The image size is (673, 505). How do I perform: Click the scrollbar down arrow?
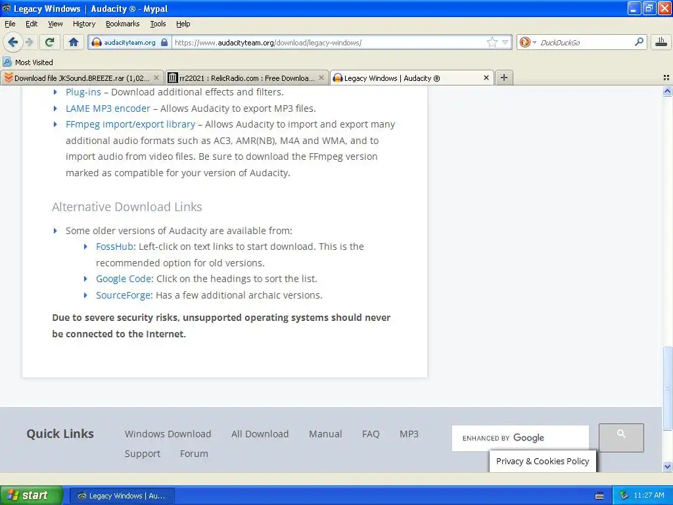tap(667, 466)
